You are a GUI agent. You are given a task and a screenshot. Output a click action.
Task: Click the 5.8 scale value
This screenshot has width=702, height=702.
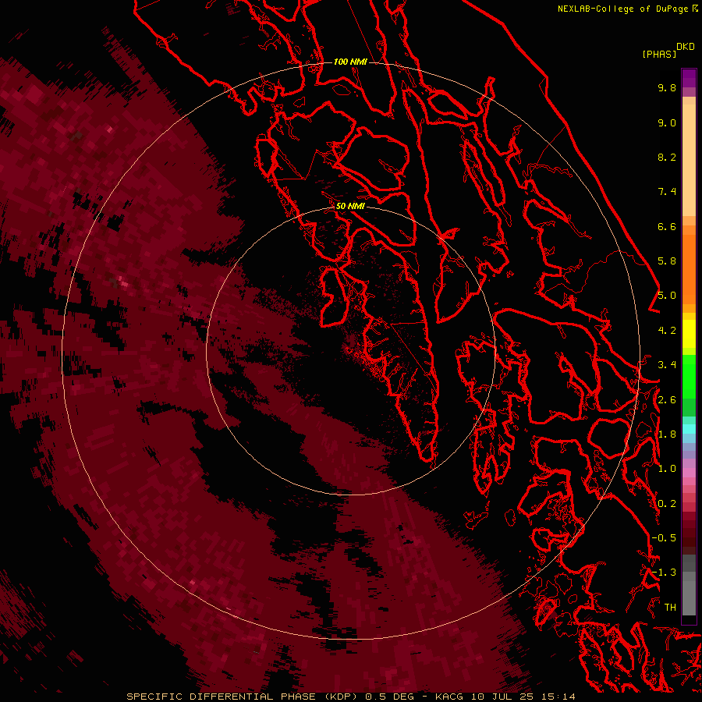click(667, 261)
